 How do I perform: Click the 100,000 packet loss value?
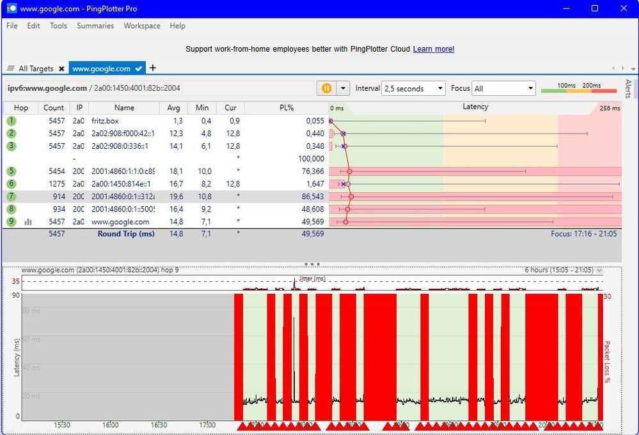tap(312, 158)
